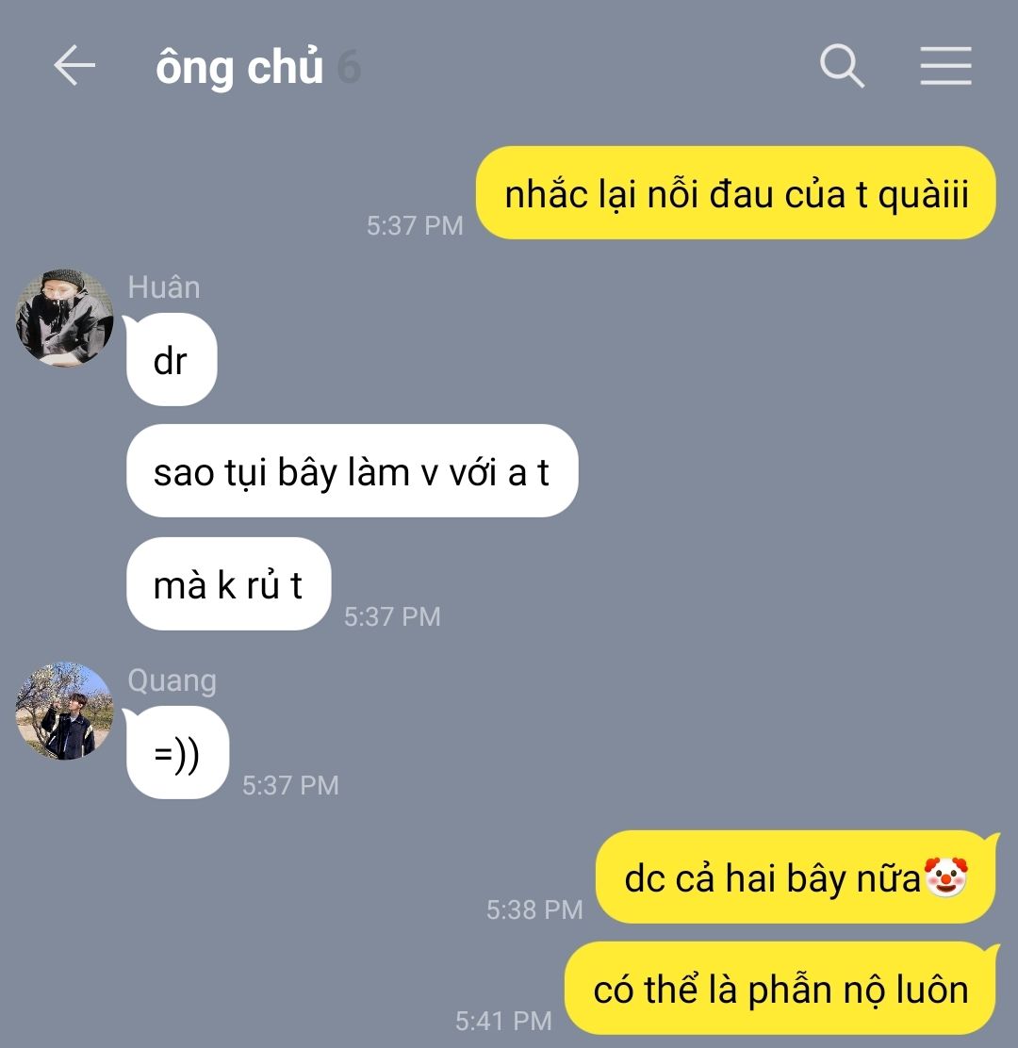Tap the clown emoji in message
1018x1048 pixels.
pyautogui.click(x=945, y=876)
